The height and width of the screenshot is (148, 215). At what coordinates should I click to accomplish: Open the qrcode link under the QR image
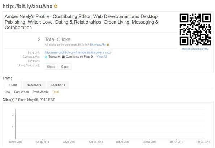[195, 49]
